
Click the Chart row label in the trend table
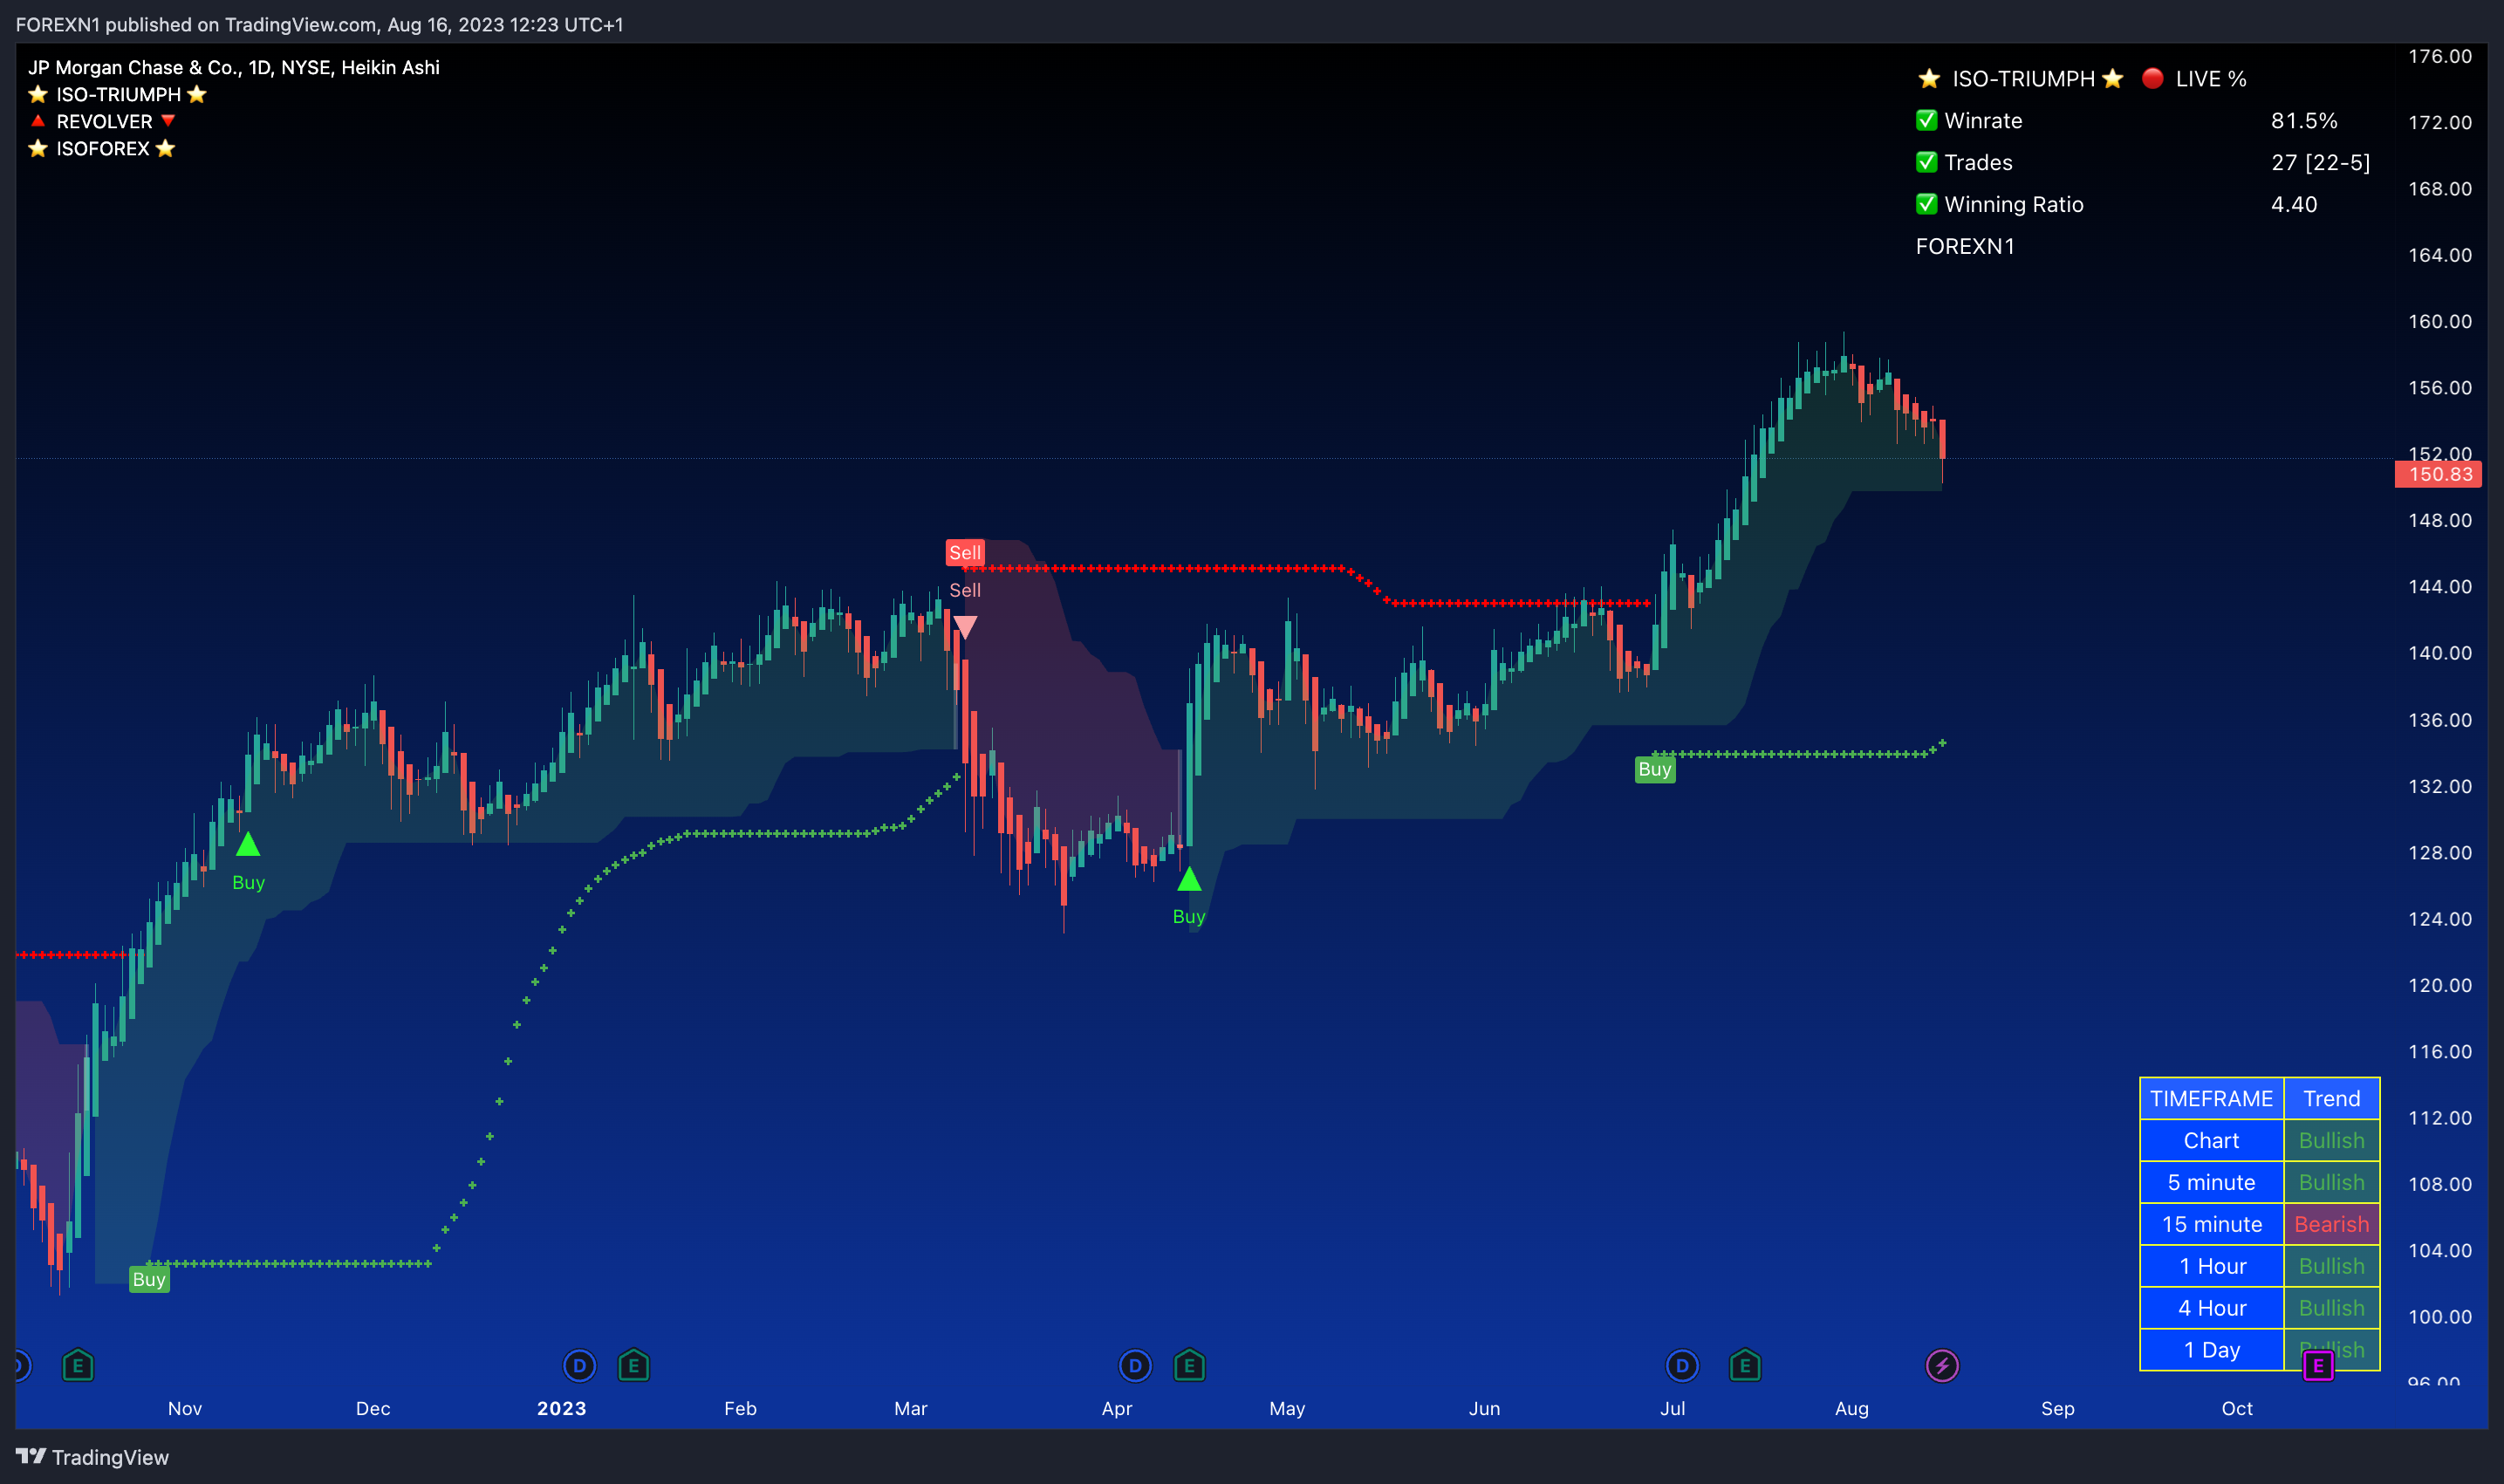[x=2211, y=1140]
